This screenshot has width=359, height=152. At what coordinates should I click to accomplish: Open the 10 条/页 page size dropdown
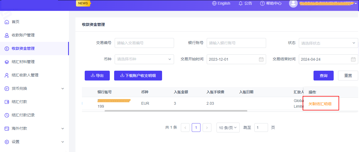coord(228,128)
